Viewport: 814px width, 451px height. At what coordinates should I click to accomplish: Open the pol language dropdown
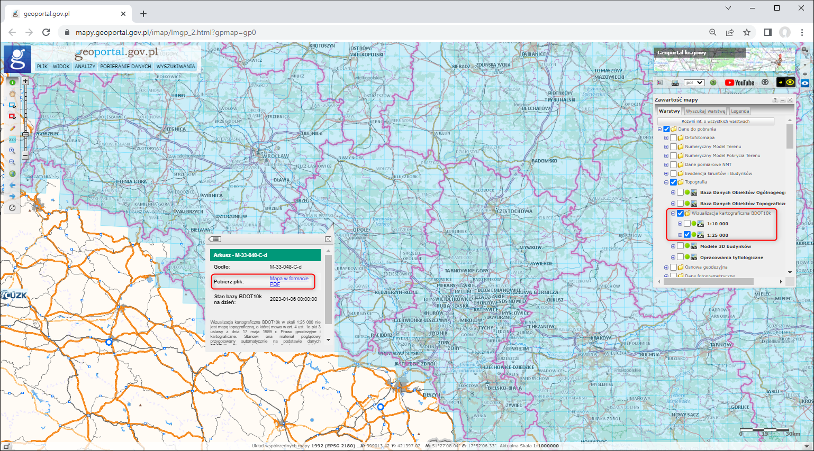pos(693,82)
